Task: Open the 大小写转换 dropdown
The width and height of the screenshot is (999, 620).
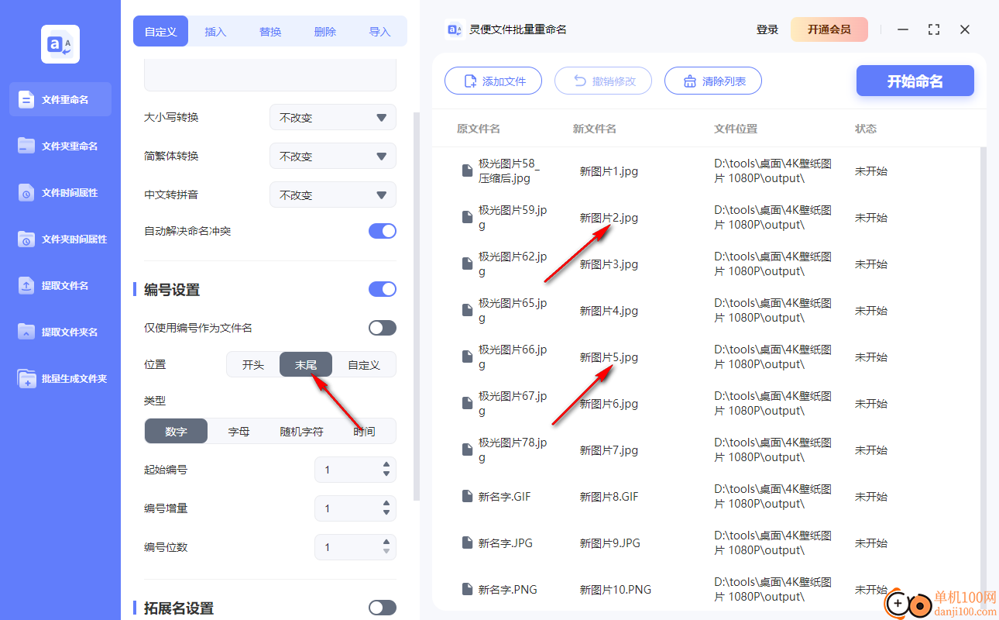Action: 333,117
